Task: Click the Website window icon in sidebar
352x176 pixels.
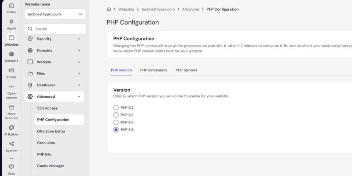Action: point(30,62)
